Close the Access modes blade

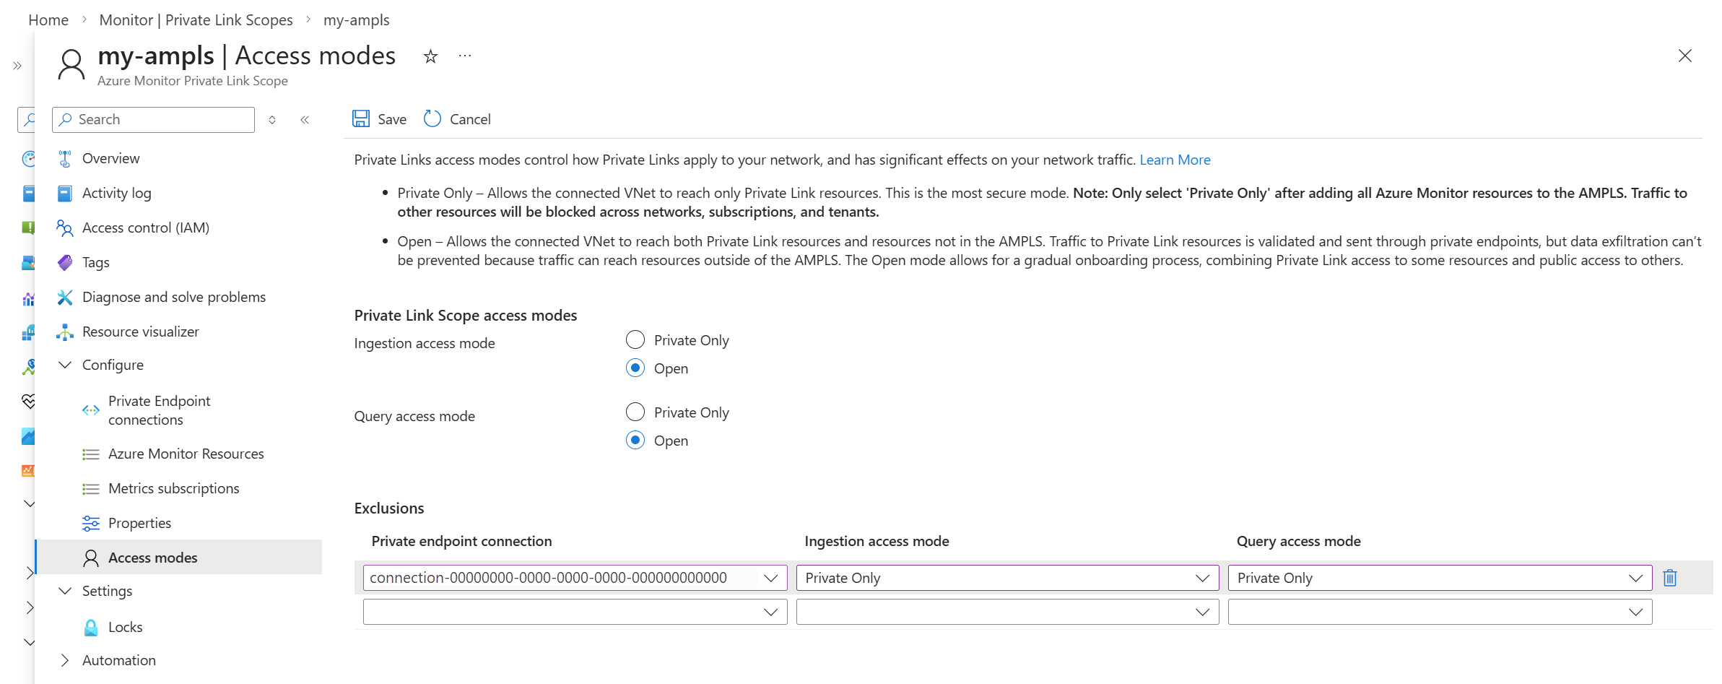pos(1685,56)
